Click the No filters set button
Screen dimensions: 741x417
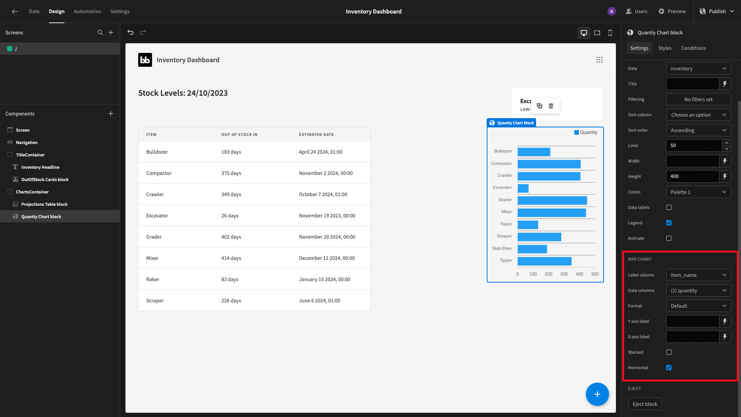click(x=699, y=99)
